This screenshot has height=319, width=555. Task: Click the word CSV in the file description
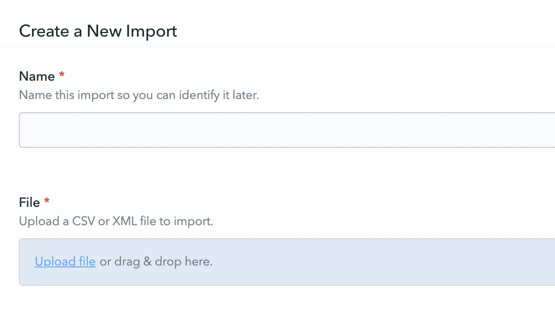(x=84, y=221)
